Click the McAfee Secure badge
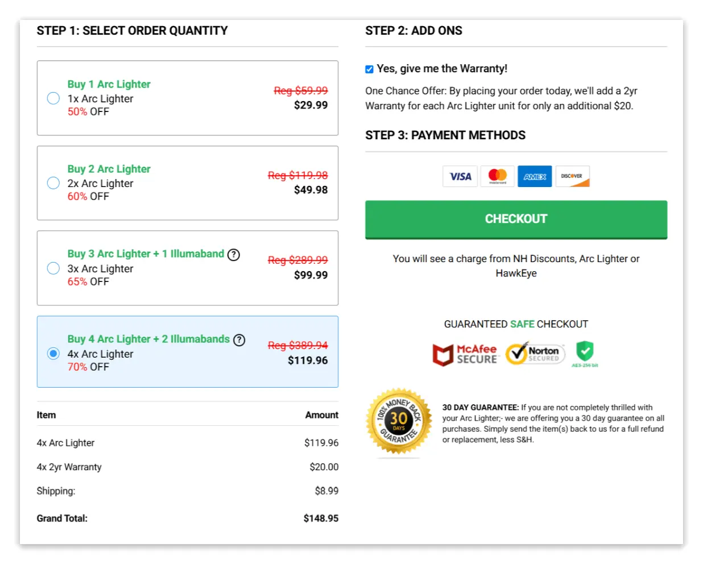703x564 pixels. (465, 354)
